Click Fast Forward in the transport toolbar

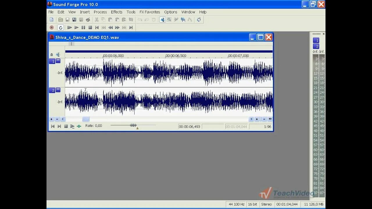(x=117, y=28)
